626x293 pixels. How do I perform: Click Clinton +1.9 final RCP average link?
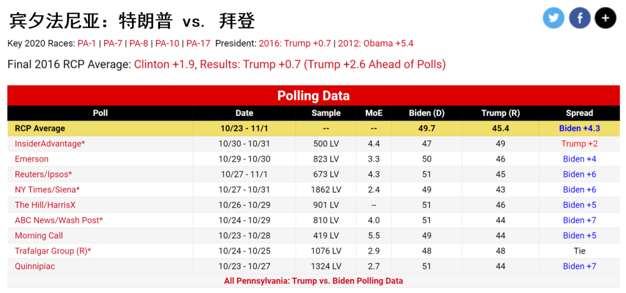pos(165,64)
